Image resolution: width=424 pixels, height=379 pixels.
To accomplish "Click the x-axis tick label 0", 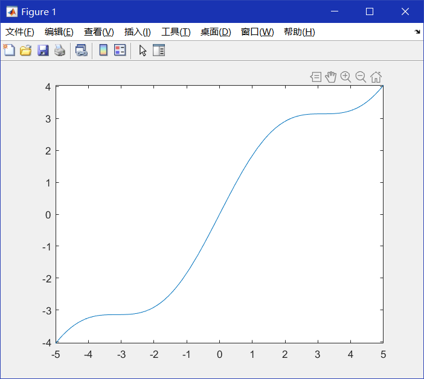I will (x=220, y=354).
